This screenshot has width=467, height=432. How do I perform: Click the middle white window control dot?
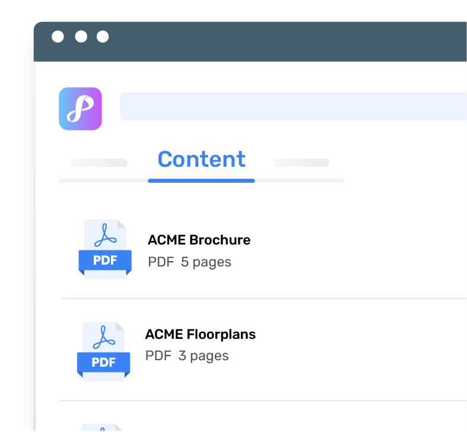click(x=81, y=37)
